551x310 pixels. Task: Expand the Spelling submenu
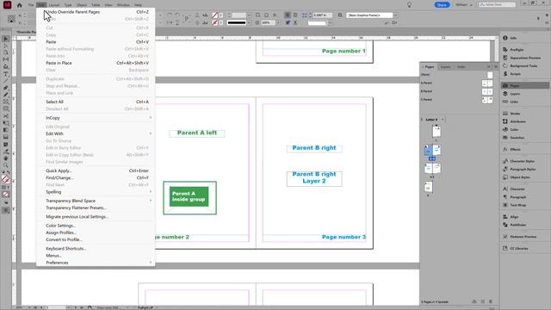[96, 192]
